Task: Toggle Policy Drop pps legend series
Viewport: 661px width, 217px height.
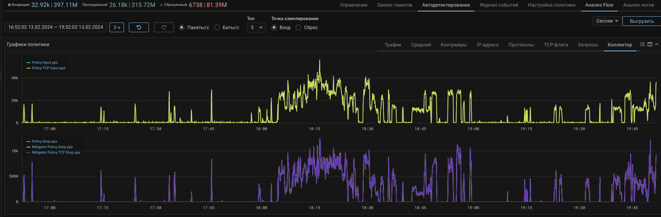Action: pos(44,142)
